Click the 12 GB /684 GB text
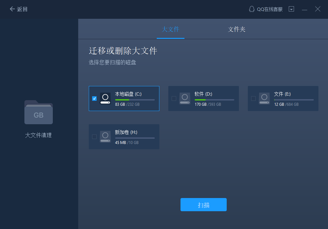 [286, 104]
